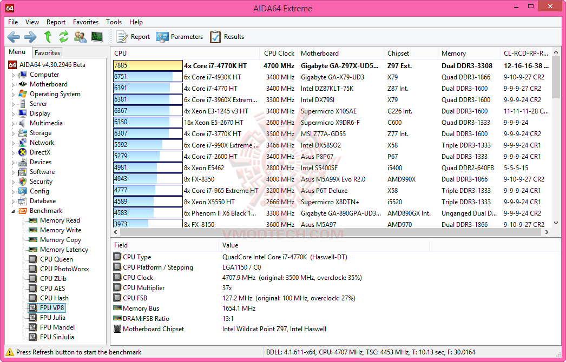This screenshot has height=362, width=566.
Task: Open the Help menu
Action: (136, 22)
